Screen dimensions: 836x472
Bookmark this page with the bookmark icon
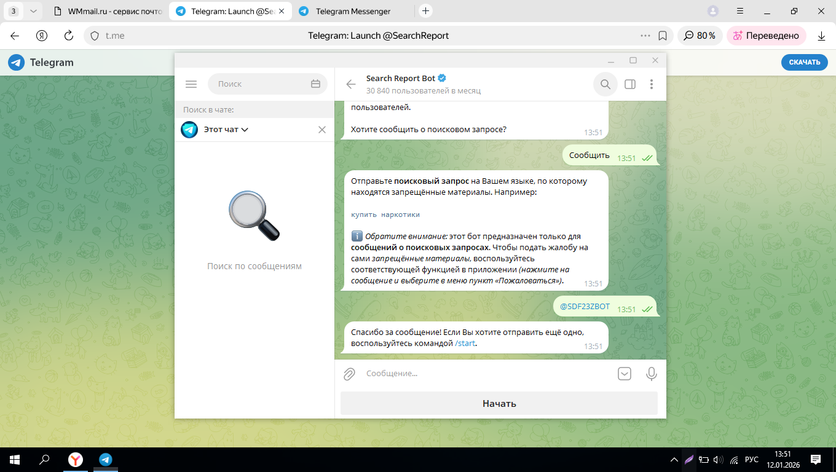click(663, 36)
